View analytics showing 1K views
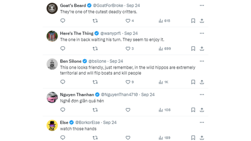This screenshot has height=141, width=251. [x=164, y=82]
